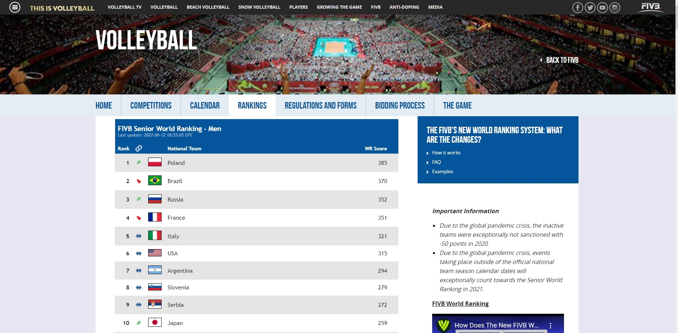The width and height of the screenshot is (678, 333).
Task: Switch to the Competitions tab
Action: coord(151,106)
